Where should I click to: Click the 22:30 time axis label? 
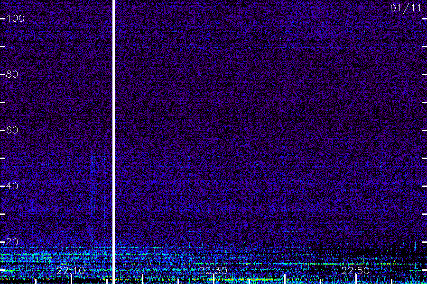click(x=213, y=270)
